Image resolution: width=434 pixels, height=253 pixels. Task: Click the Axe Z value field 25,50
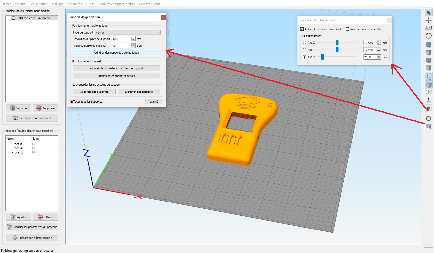pos(370,57)
